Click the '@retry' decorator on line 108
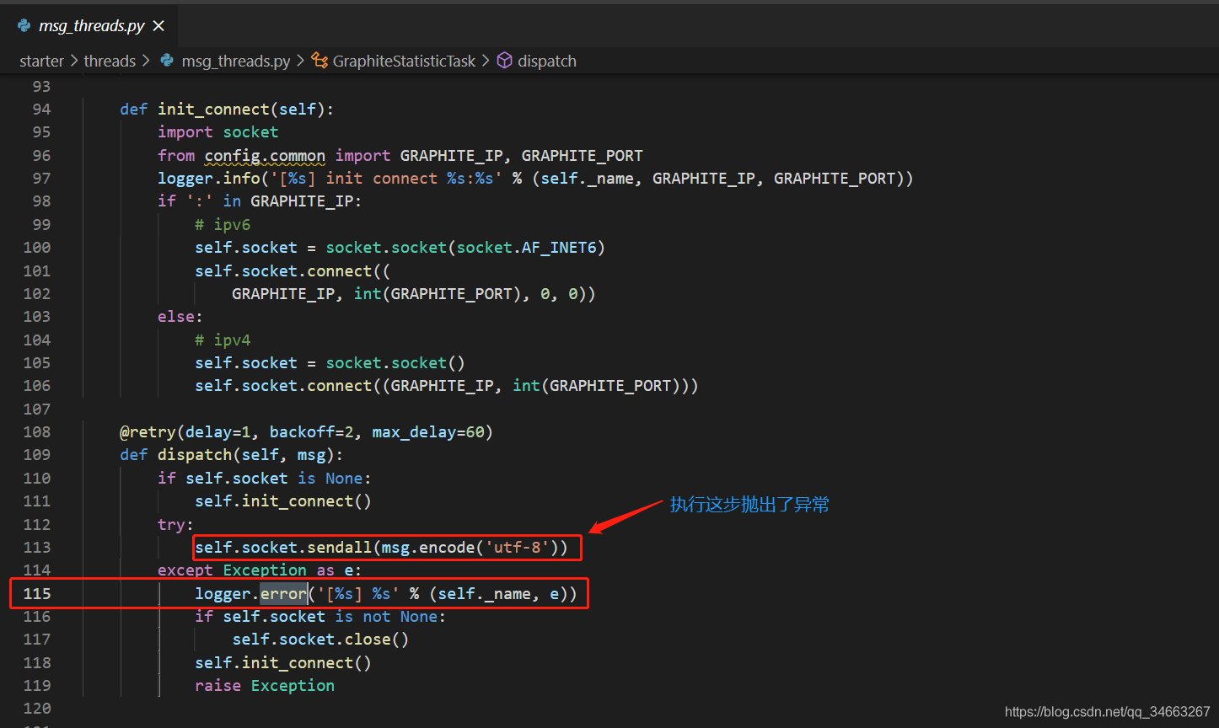The width and height of the screenshot is (1219, 728). 148,432
